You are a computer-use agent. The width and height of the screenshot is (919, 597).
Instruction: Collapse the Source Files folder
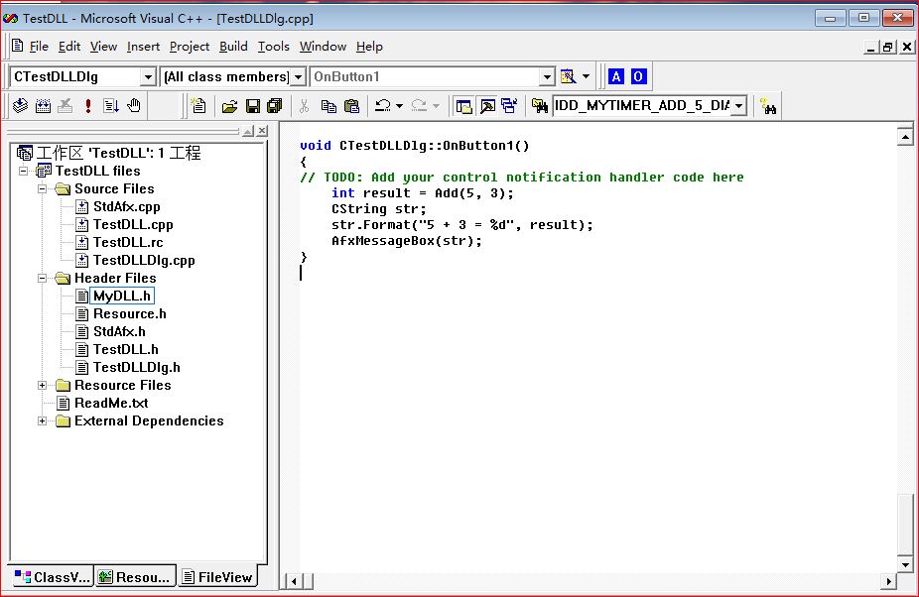[43, 189]
